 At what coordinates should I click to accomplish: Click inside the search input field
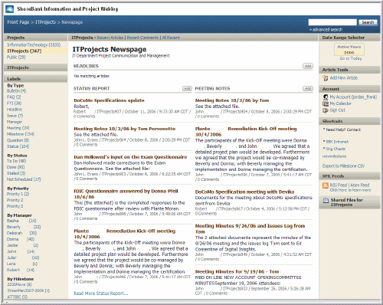point(332,22)
